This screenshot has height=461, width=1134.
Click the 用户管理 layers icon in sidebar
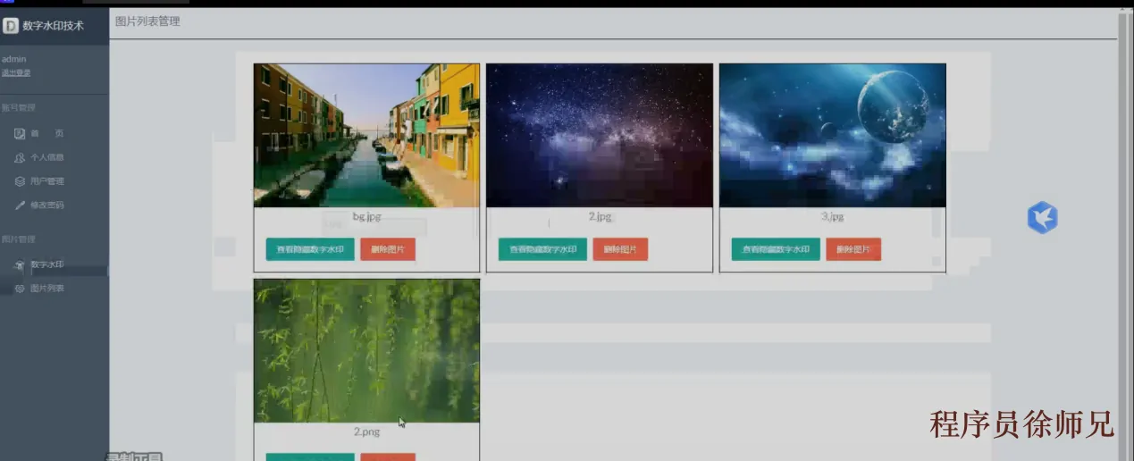click(20, 181)
